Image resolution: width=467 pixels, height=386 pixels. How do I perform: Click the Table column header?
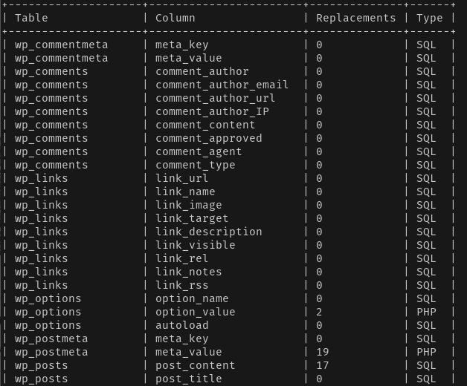click(x=31, y=18)
